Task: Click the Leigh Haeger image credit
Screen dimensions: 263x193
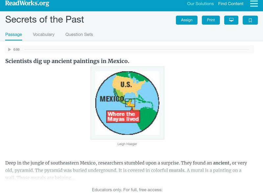Action: point(127,144)
